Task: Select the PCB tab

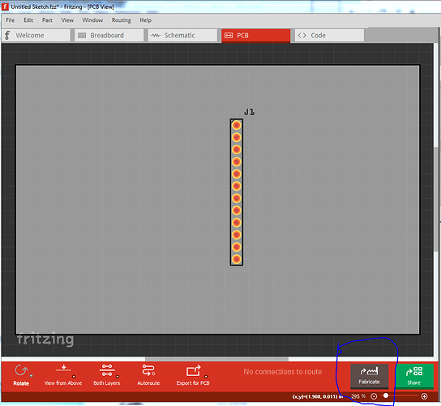Action: coord(256,36)
